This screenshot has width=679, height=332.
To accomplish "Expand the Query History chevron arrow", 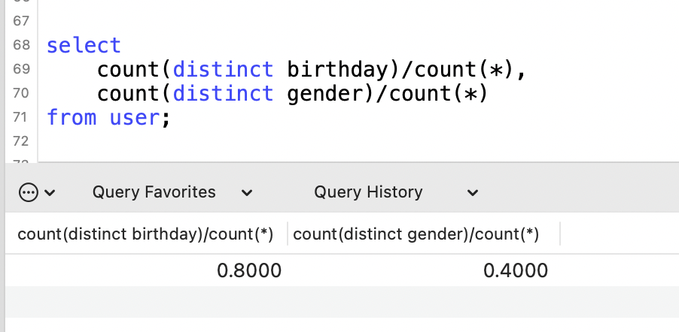I will coord(473,192).
